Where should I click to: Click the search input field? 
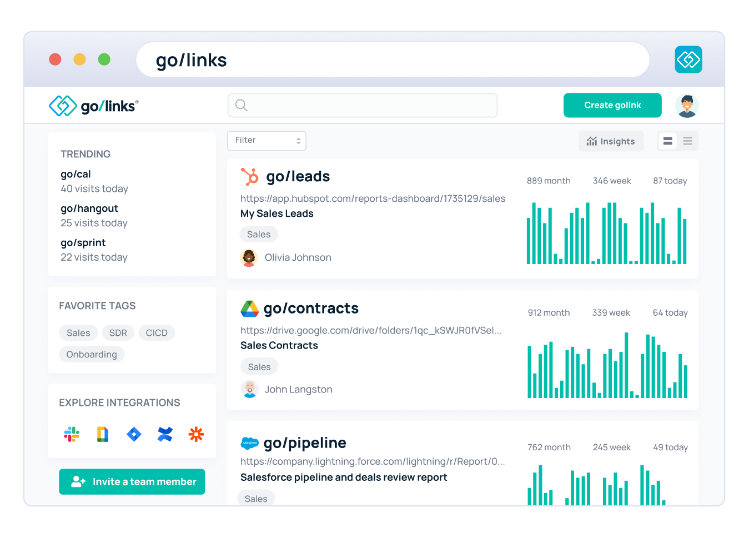[x=362, y=105]
